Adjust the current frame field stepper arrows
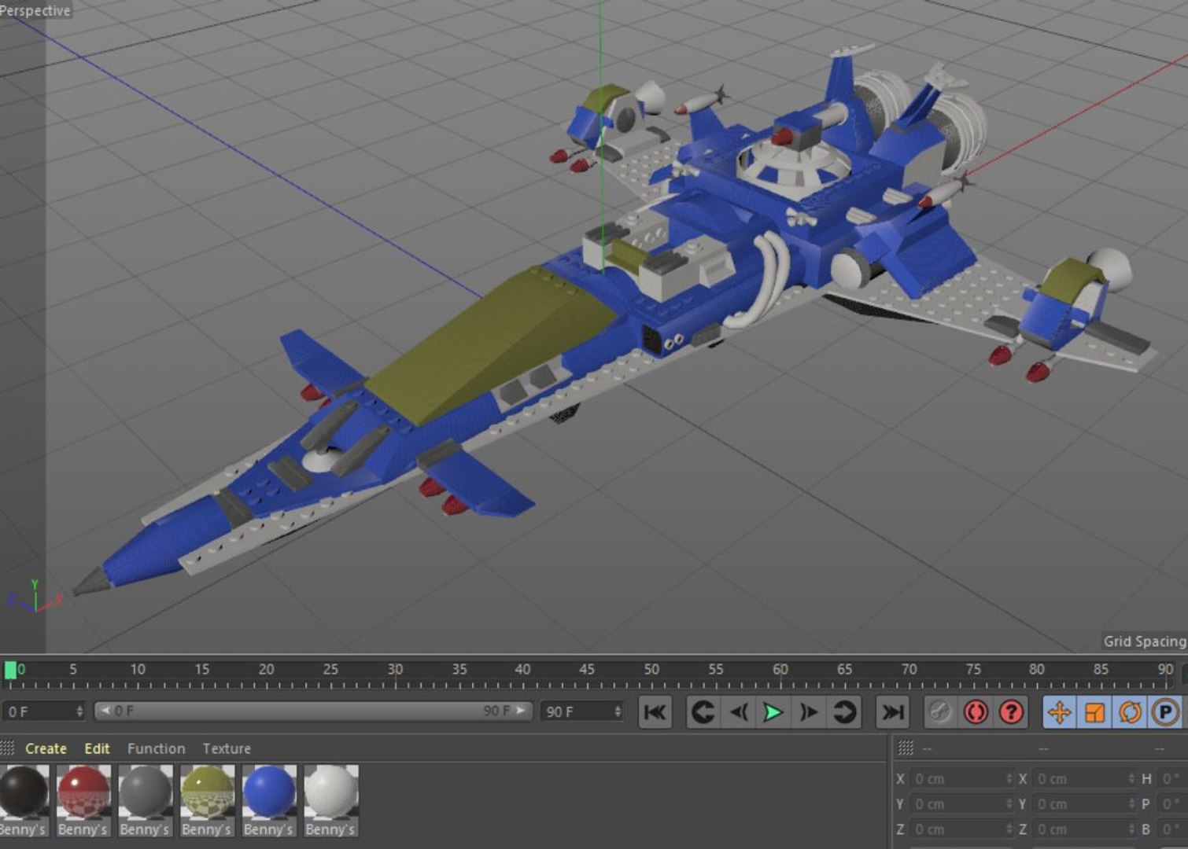Viewport: 1188px width, 849px height. tap(79, 711)
